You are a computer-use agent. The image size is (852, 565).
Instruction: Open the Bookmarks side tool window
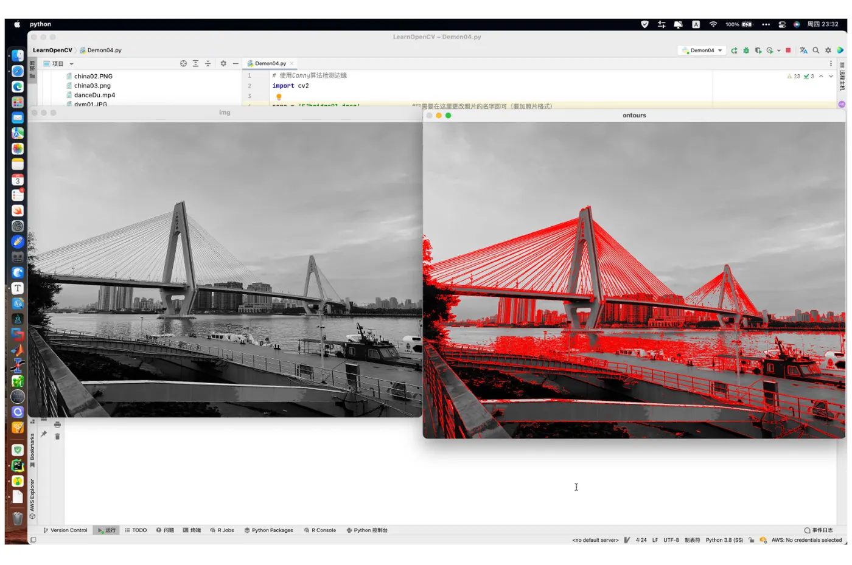32,451
